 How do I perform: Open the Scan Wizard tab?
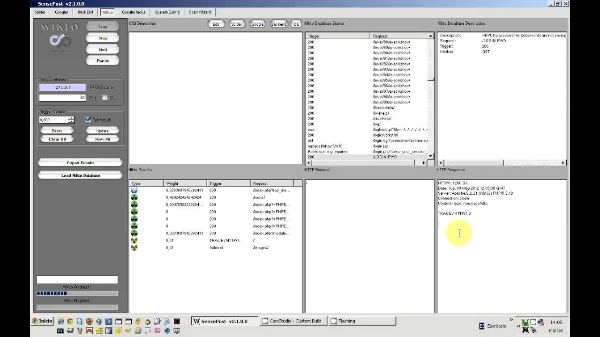click(200, 12)
